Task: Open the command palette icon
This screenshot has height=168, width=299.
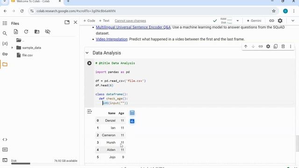Action: 5,150
